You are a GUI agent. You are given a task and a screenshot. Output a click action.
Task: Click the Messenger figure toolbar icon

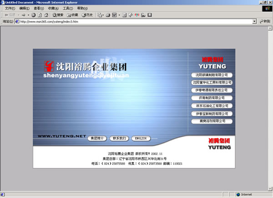[x=143, y=15]
